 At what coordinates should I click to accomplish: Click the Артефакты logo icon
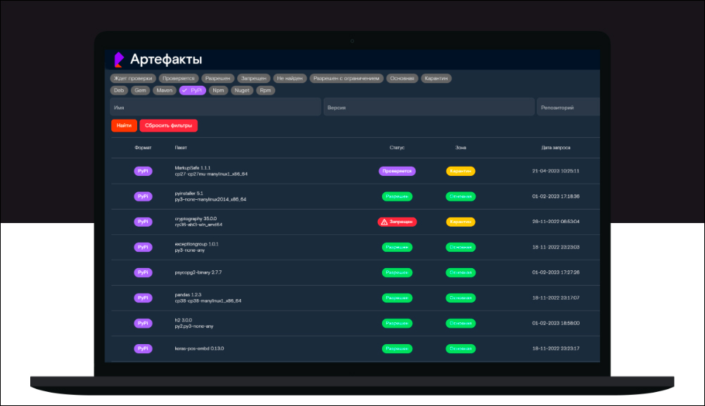[119, 59]
